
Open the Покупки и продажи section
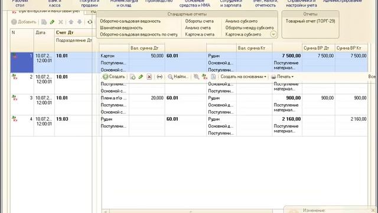(89, 3)
